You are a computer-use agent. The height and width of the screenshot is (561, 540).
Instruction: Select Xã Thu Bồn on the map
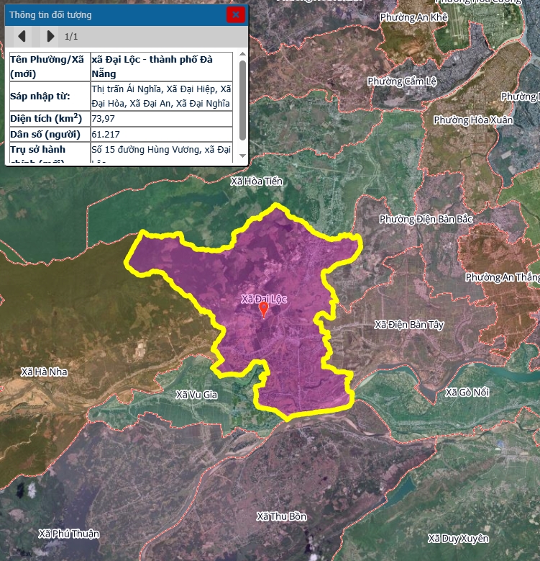[281, 517]
